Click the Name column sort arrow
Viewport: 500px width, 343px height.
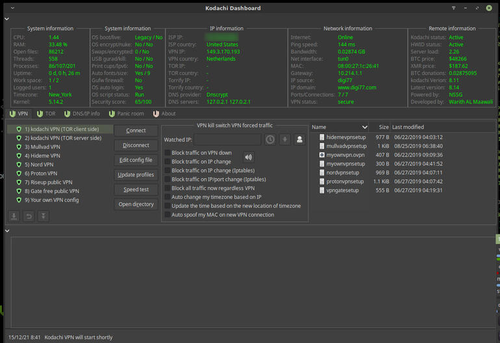(x=364, y=127)
